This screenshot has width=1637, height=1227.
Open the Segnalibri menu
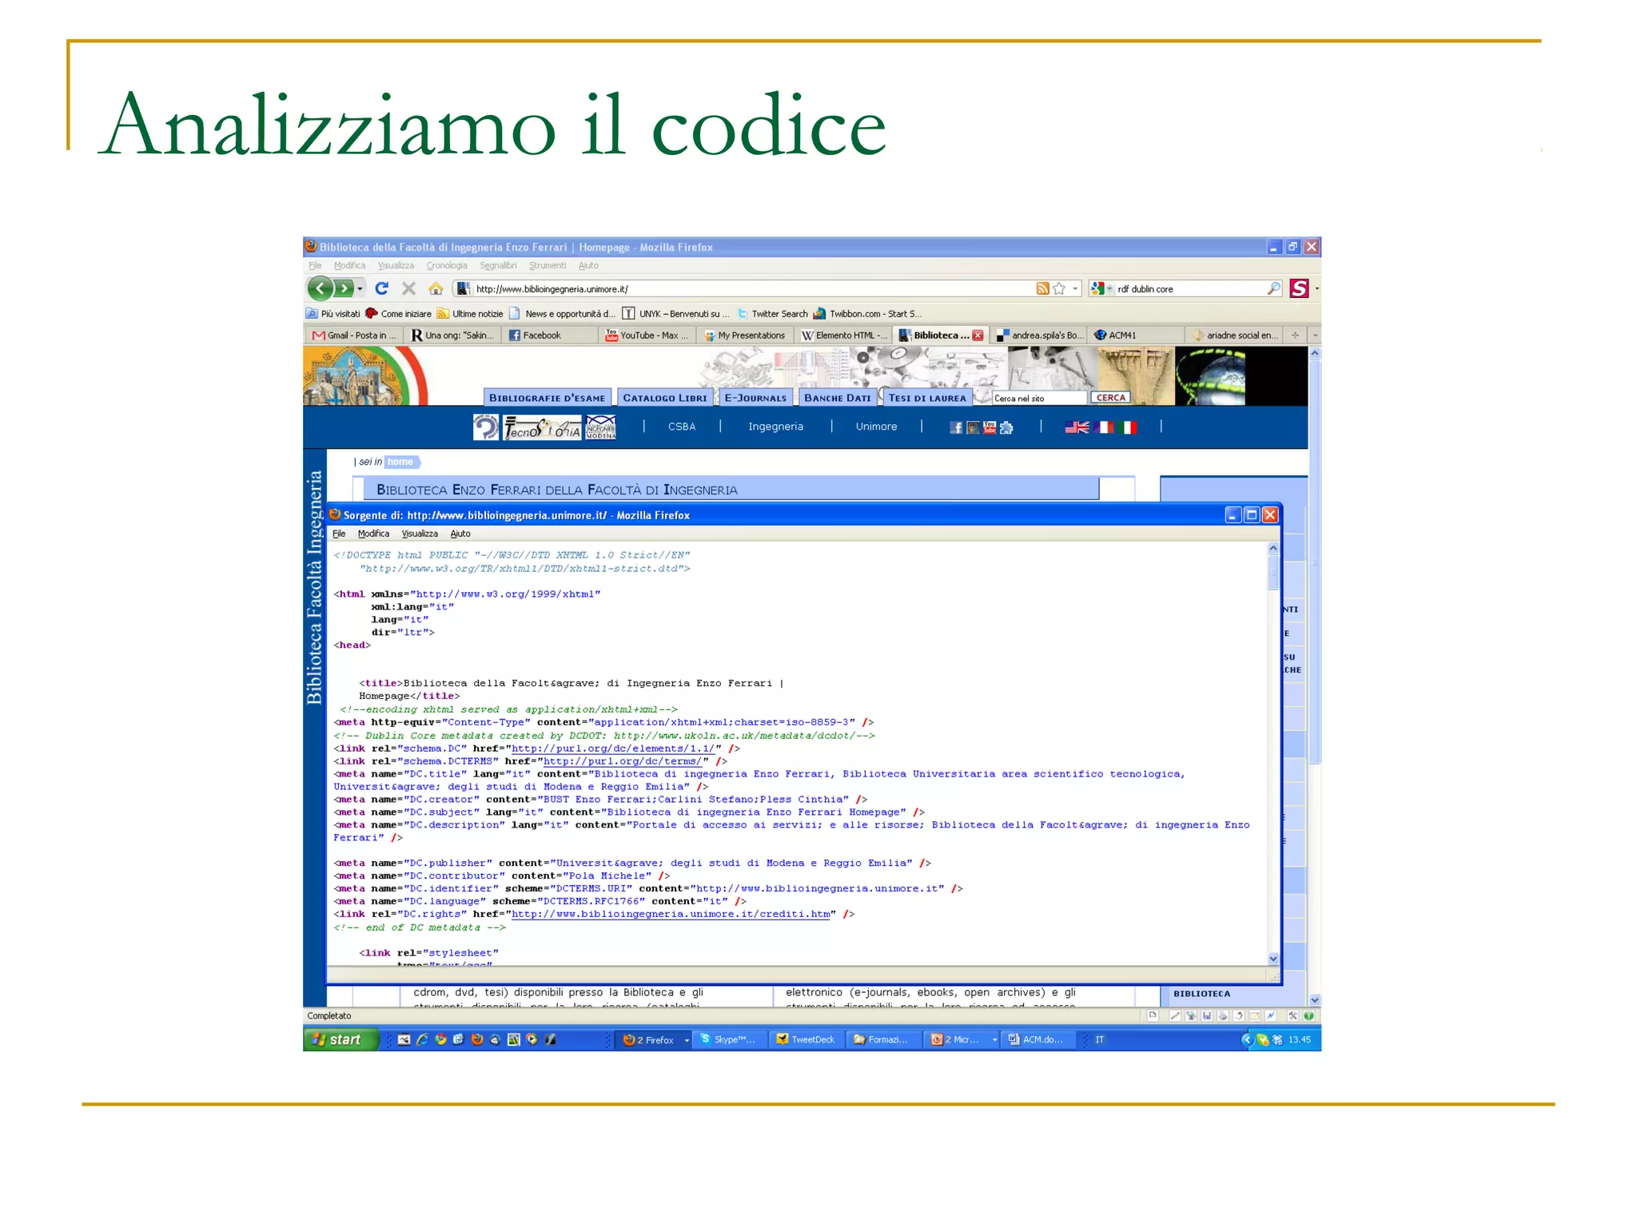tap(498, 265)
